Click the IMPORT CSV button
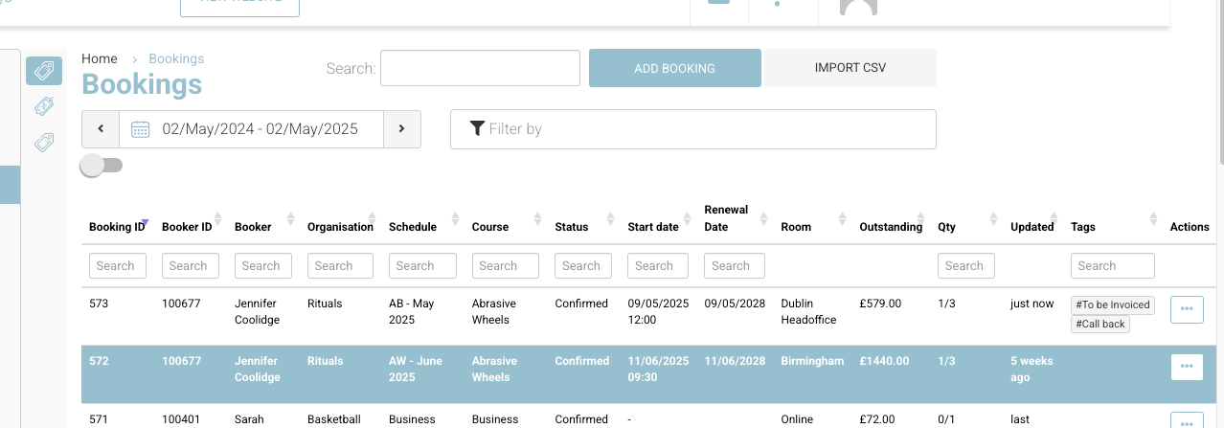This screenshot has width=1224, height=428. click(x=850, y=68)
